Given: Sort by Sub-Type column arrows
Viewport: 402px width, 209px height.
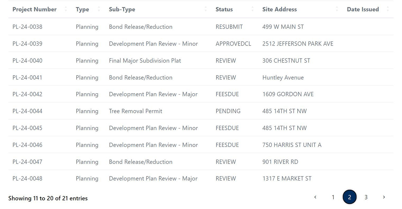Looking at the screenshot, I should 206,9.
